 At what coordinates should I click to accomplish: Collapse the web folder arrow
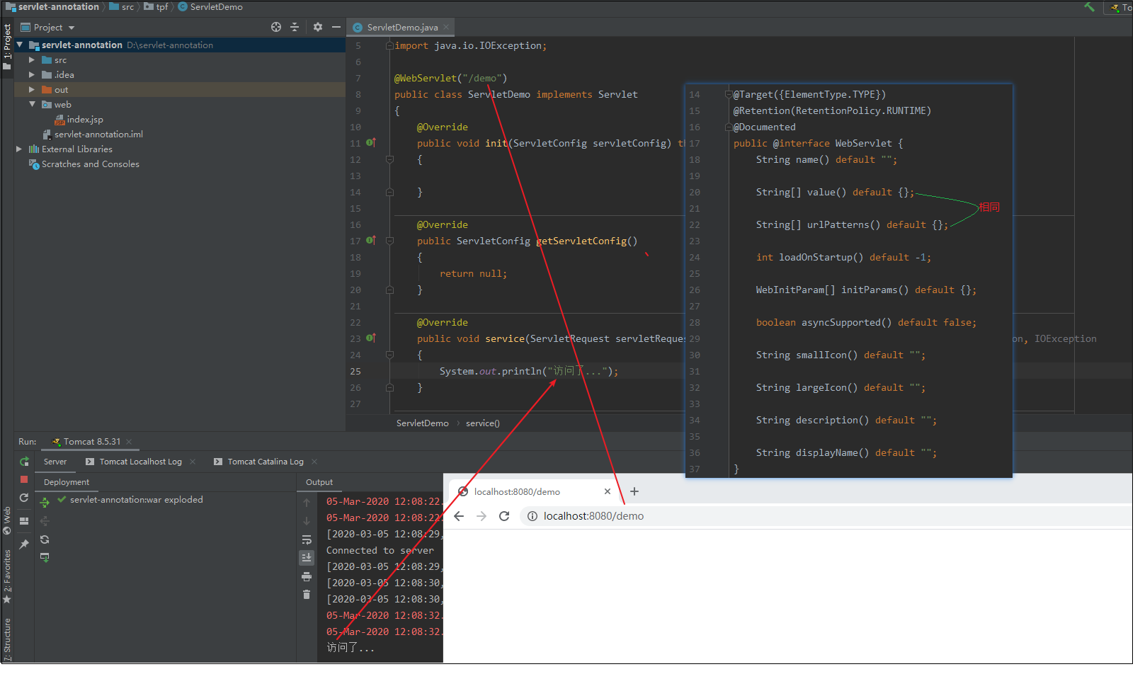pyautogui.click(x=32, y=104)
